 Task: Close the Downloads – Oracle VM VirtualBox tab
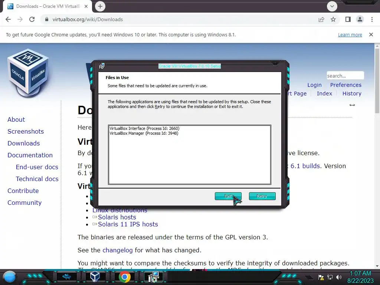click(86, 6)
